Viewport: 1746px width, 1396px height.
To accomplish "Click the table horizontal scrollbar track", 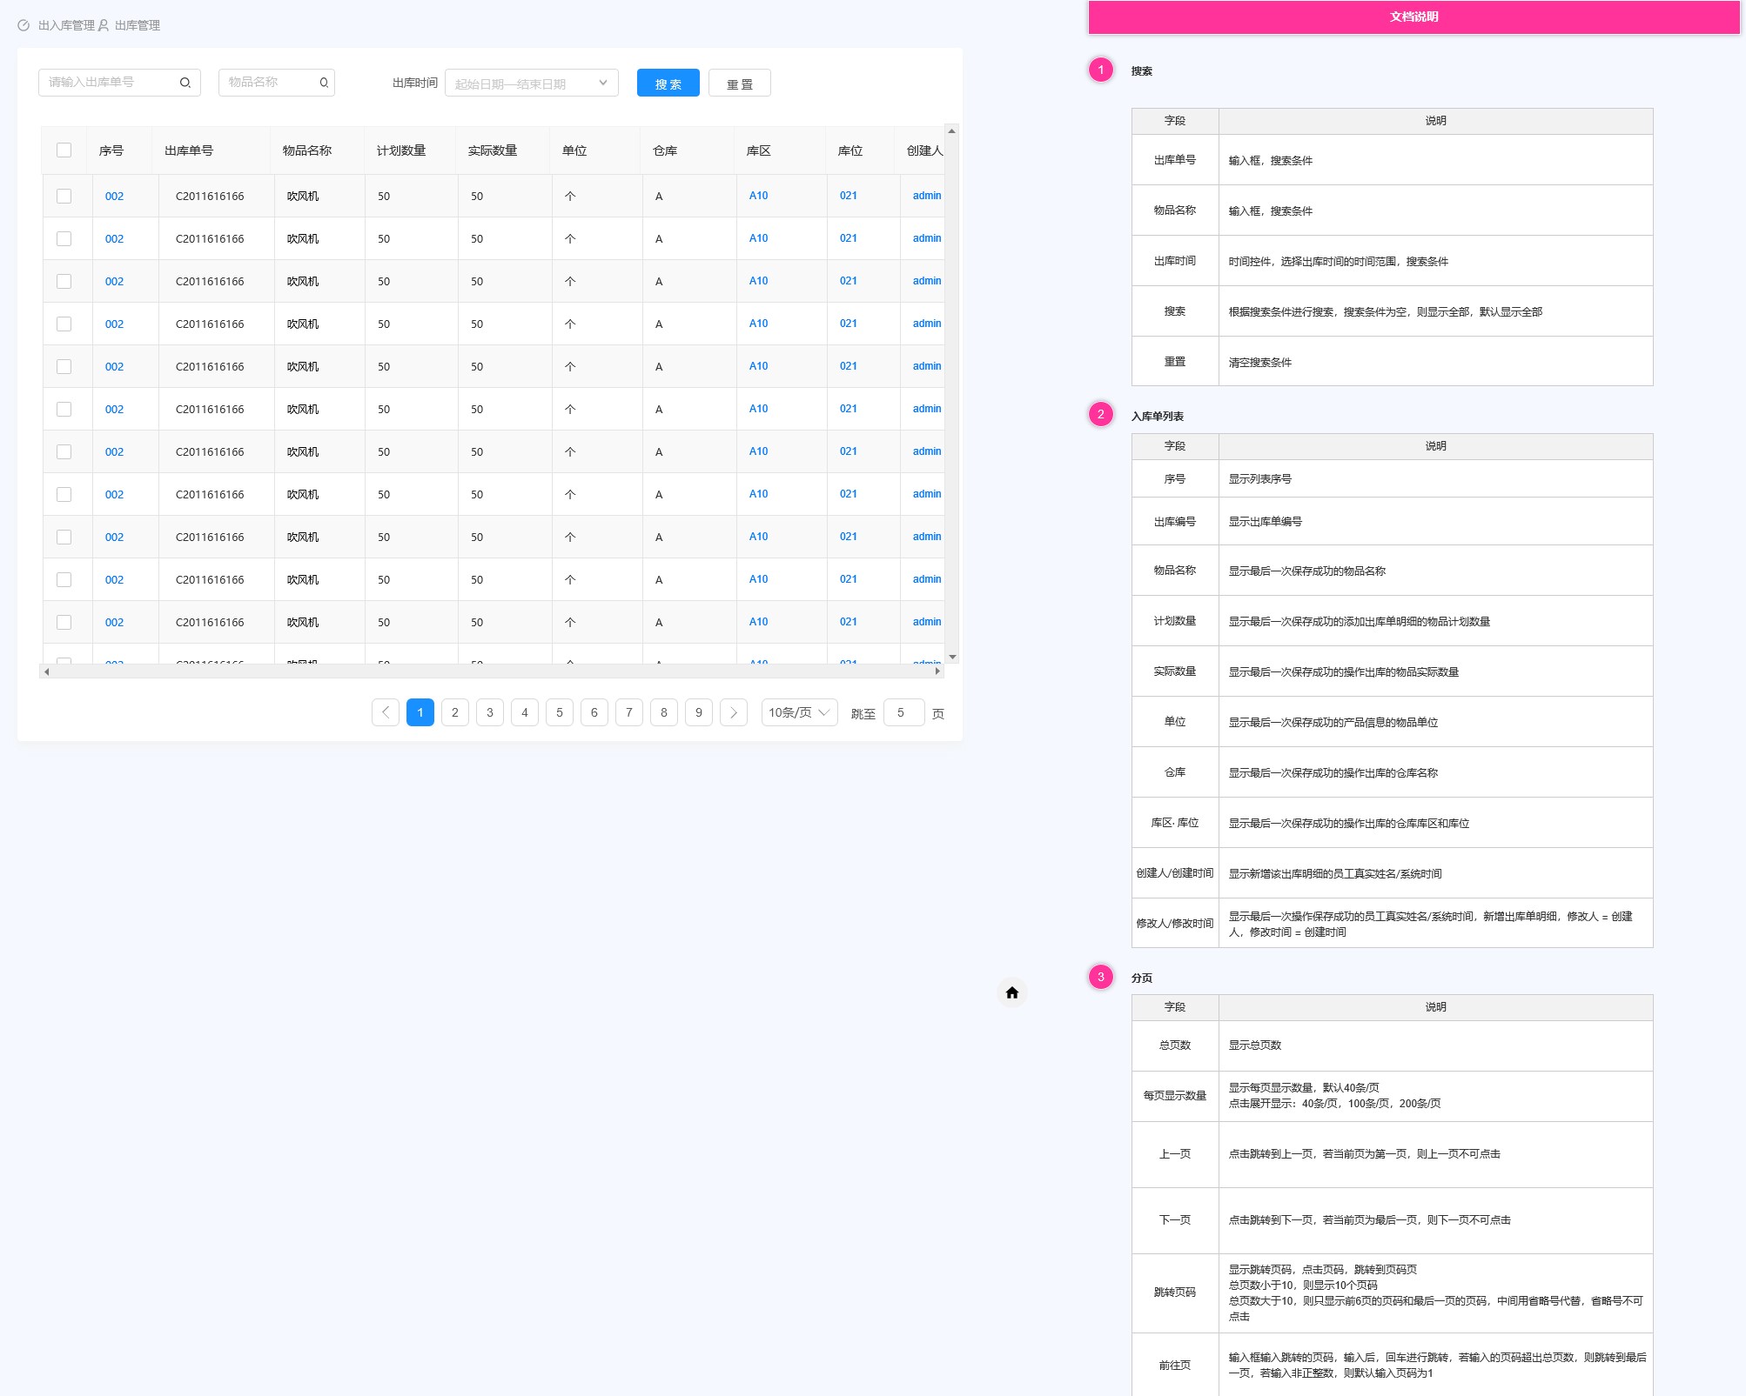I will pos(492,671).
